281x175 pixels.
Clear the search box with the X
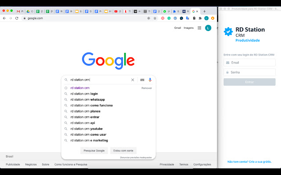133,80
